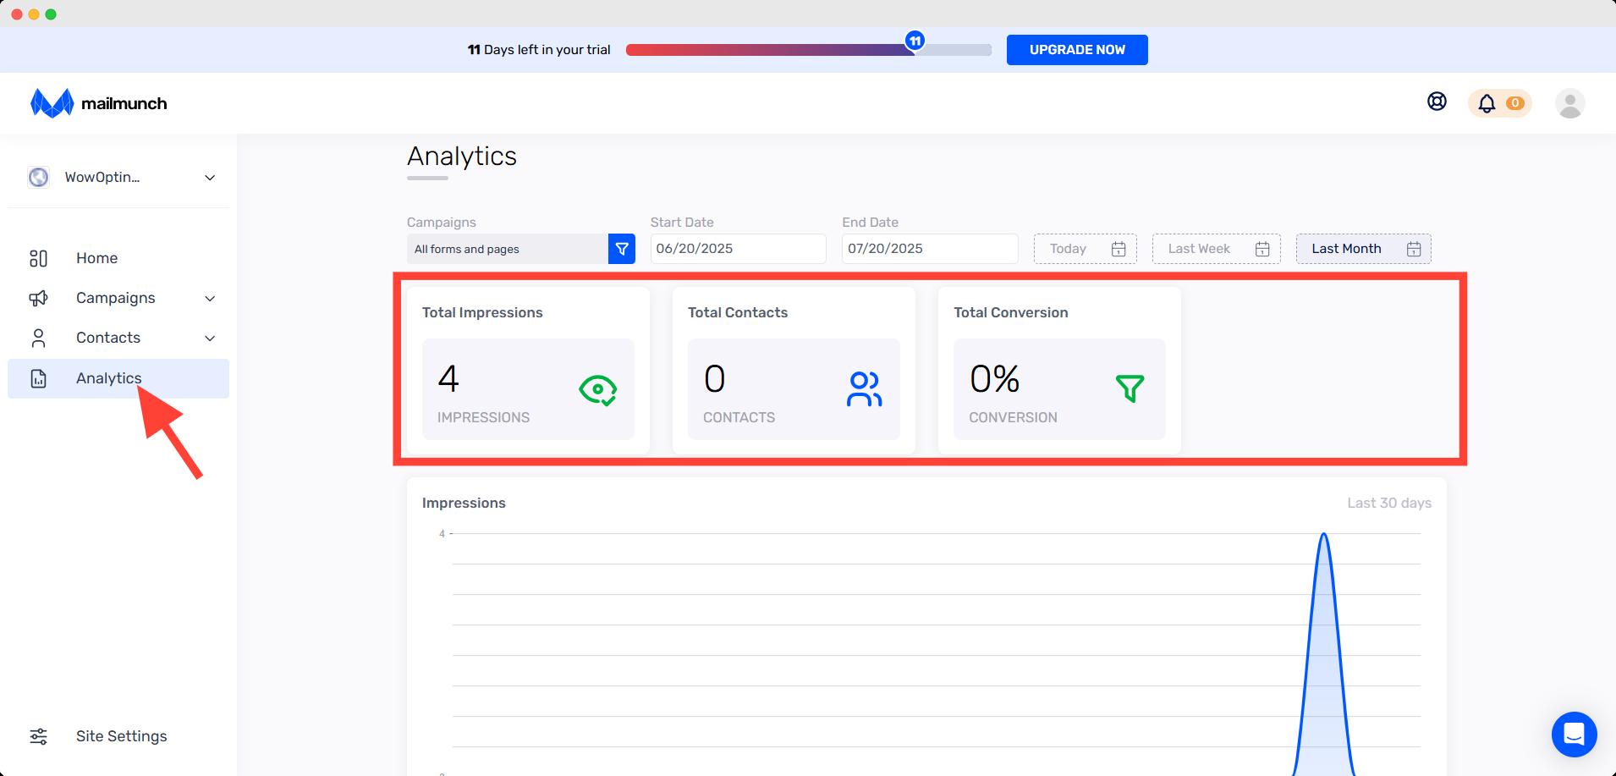Expand the Campaigns submenu chevron
1616x776 pixels.
pos(210,299)
